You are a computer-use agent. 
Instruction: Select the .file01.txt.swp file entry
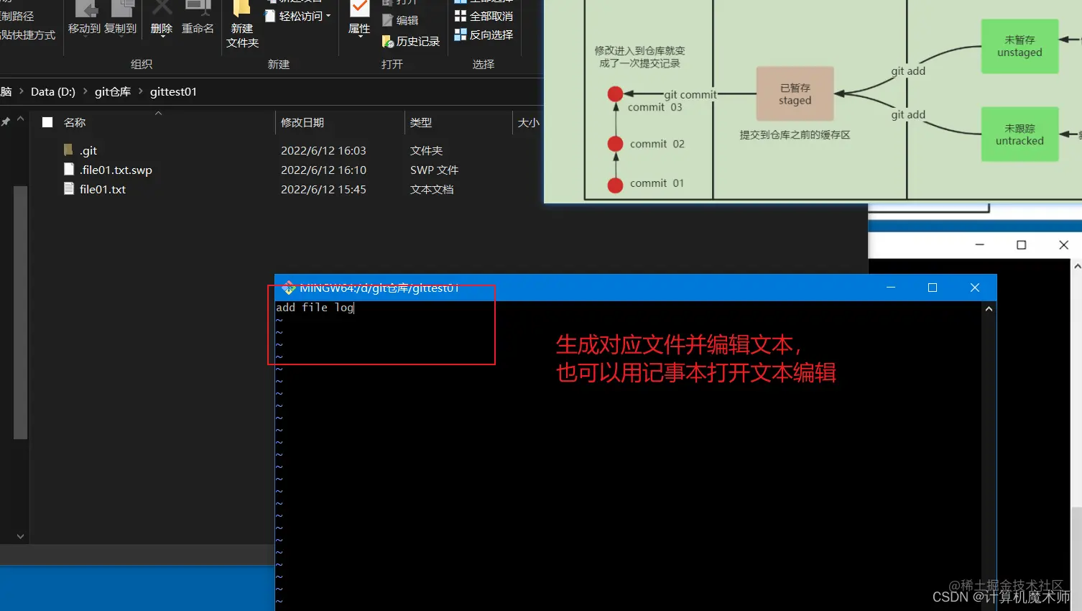point(115,170)
